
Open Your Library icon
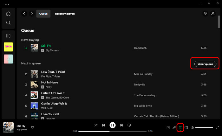(x=8, y=36)
